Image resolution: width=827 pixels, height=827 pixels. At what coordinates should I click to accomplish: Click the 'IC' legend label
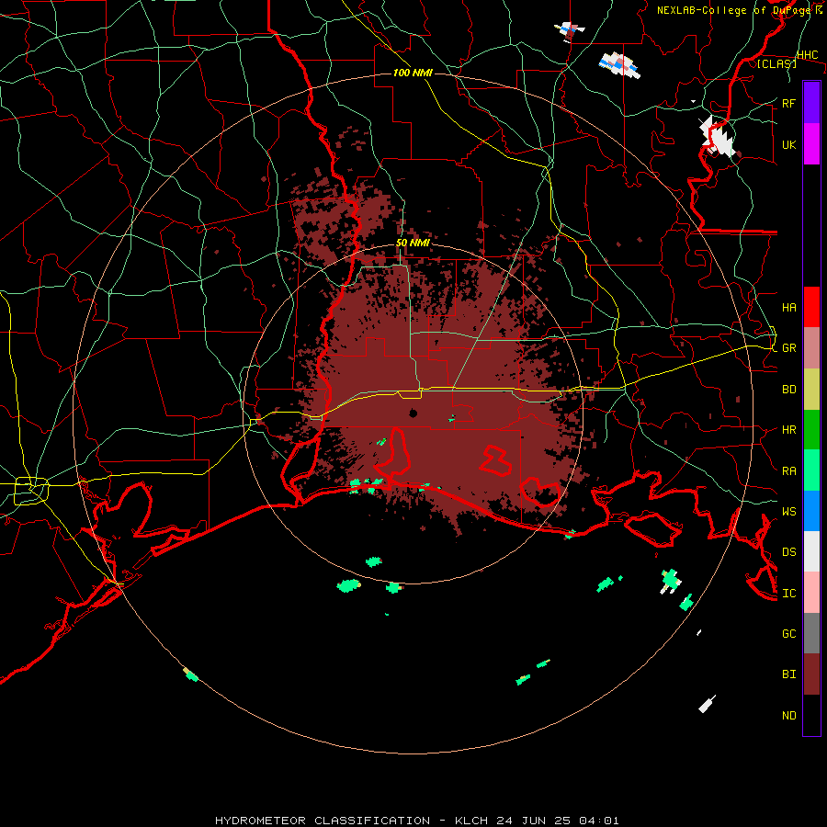pyautogui.click(x=788, y=594)
